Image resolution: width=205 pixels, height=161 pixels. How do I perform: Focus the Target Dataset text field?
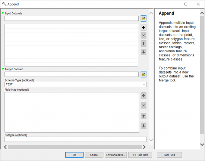[x=72, y=74]
